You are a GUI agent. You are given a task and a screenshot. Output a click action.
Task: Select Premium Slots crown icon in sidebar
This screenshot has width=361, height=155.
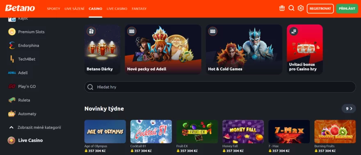pos(12,31)
